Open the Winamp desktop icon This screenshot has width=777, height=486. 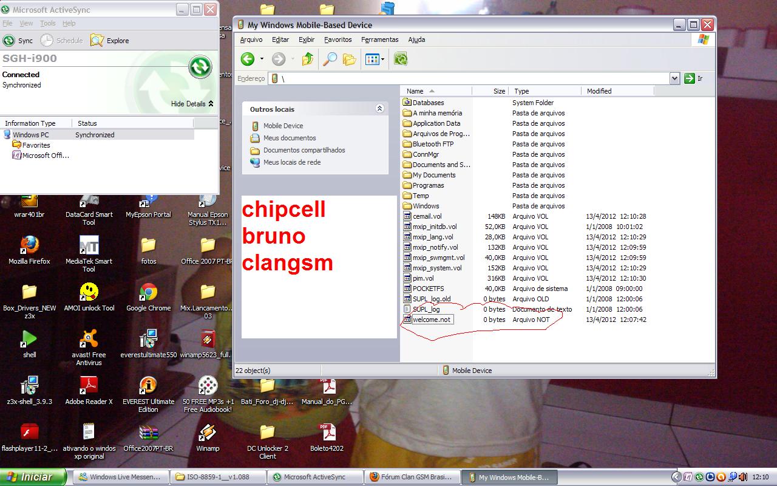pyautogui.click(x=208, y=437)
